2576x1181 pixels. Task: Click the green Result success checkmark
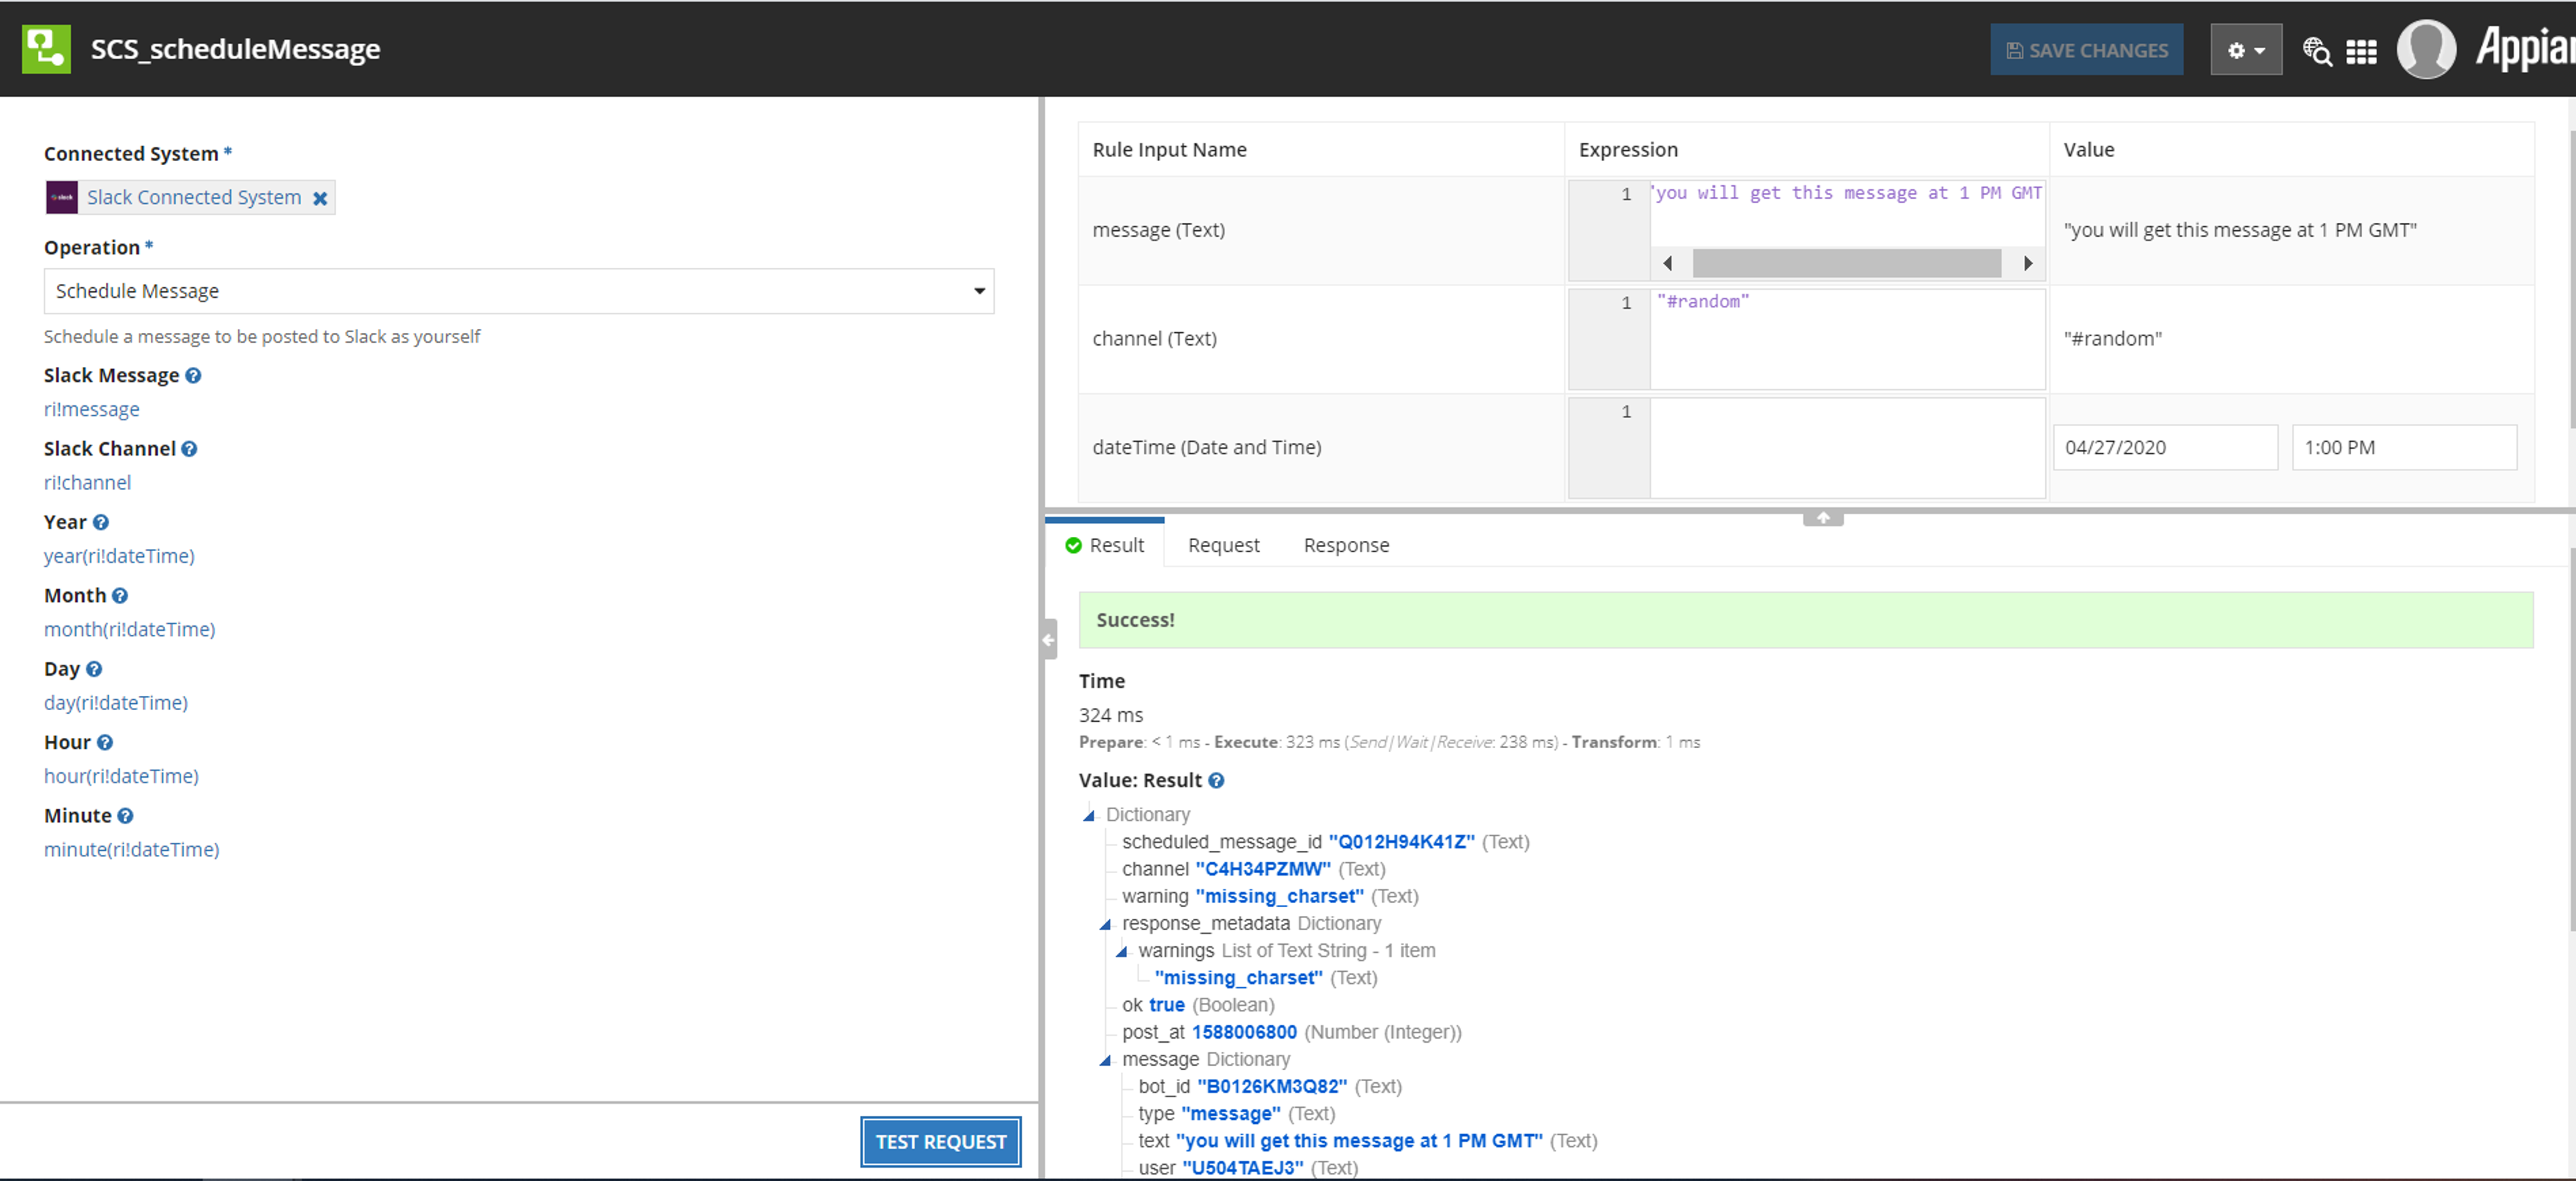coord(1073,546)
